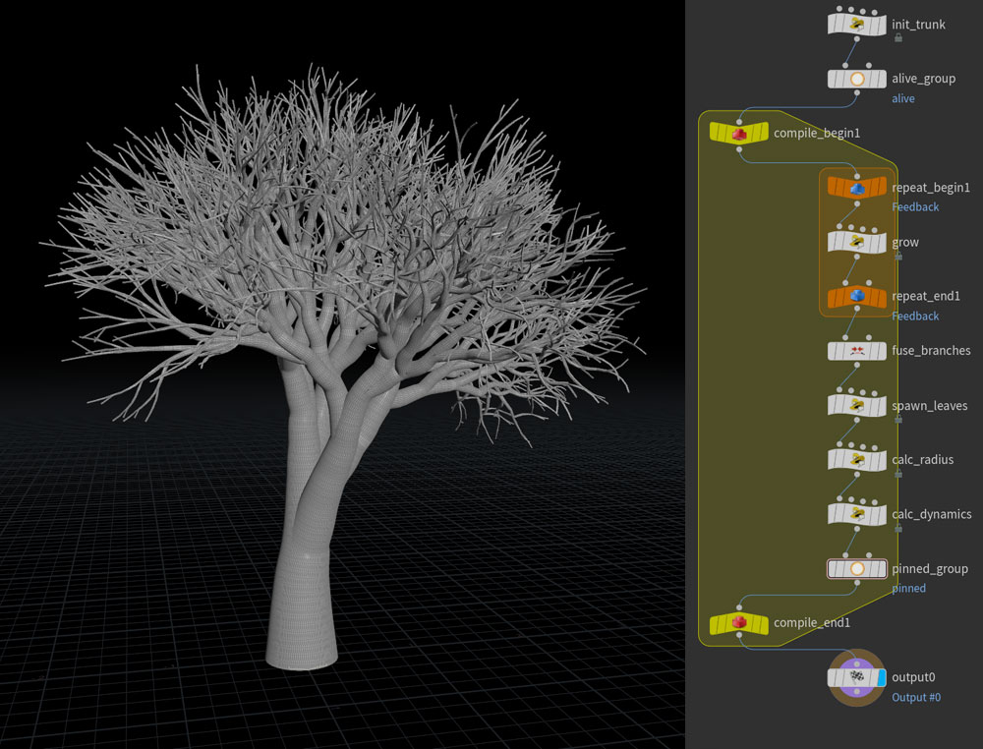The height and width of the screenshot is (749, 983).
Task: Click the grow wrangle node icon
Action: point(856,242)
